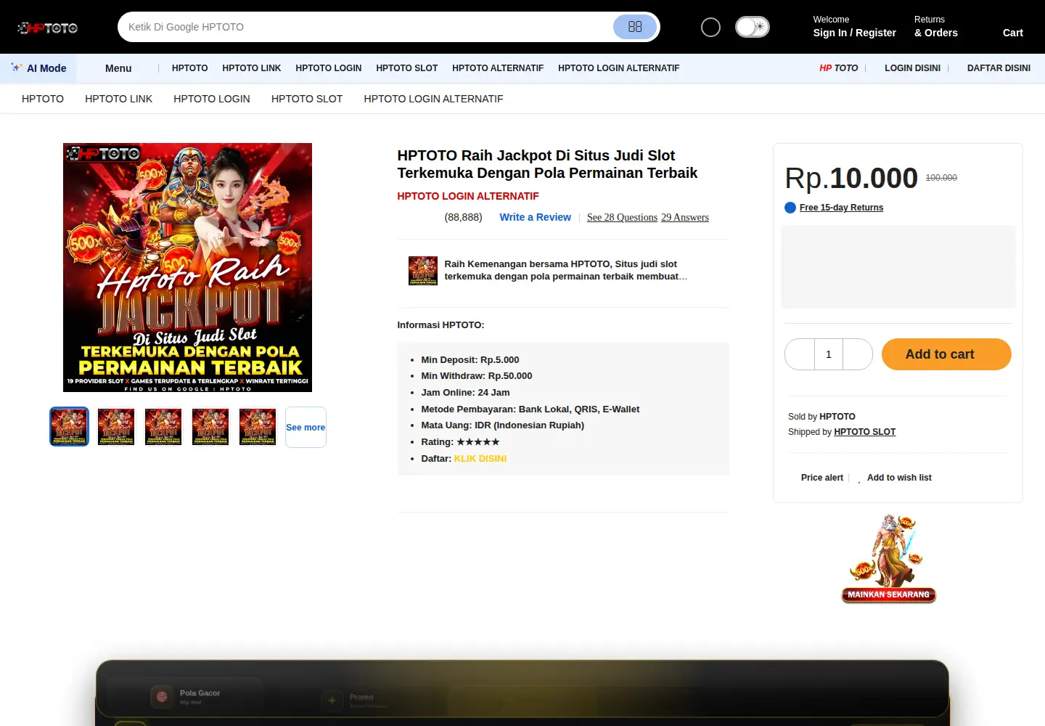Click Price alert

(821, 478)
